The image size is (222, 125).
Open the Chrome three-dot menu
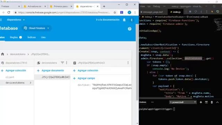[135, 12]
